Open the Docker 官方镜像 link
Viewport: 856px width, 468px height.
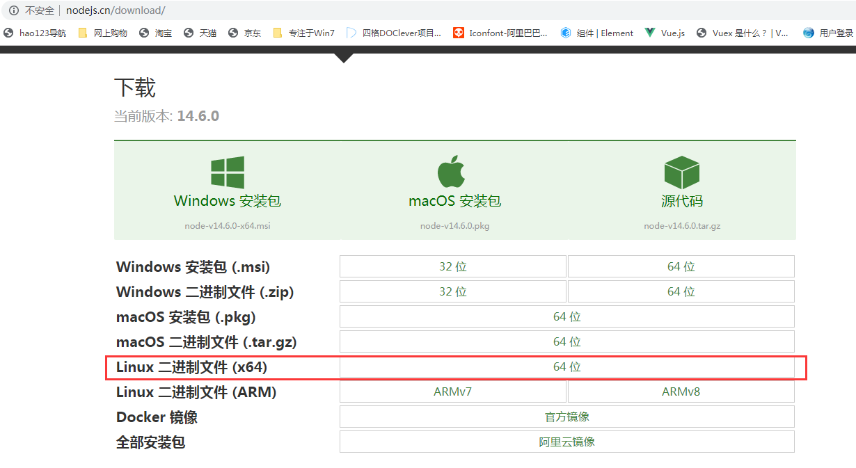[566, 417]
